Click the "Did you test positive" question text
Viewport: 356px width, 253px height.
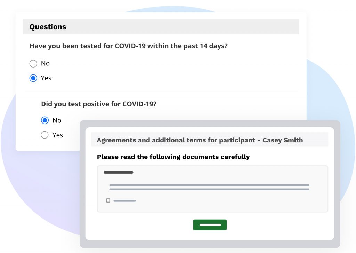click(98, 104)
